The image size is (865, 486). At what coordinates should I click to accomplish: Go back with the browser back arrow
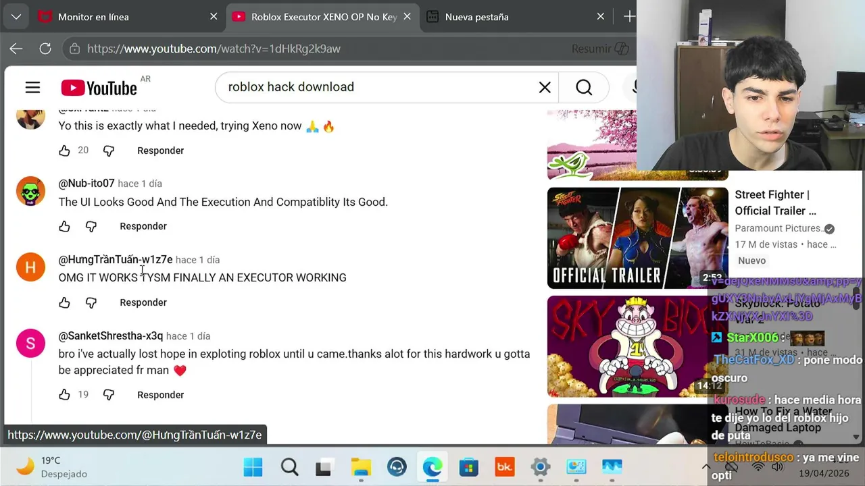click(16, 49)
